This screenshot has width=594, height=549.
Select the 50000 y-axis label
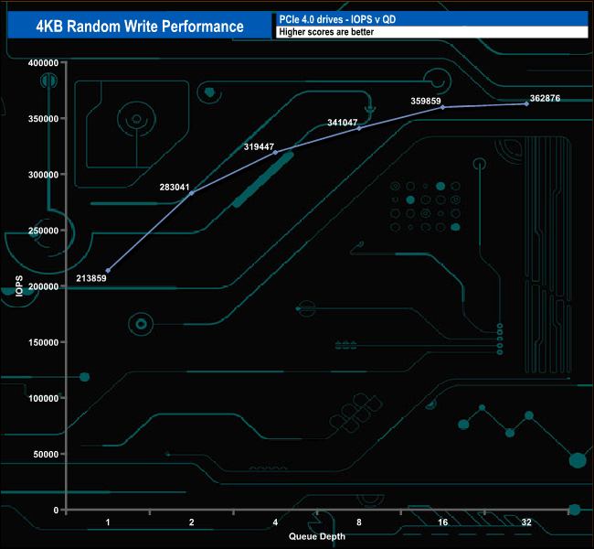click(x=46, y=454)
